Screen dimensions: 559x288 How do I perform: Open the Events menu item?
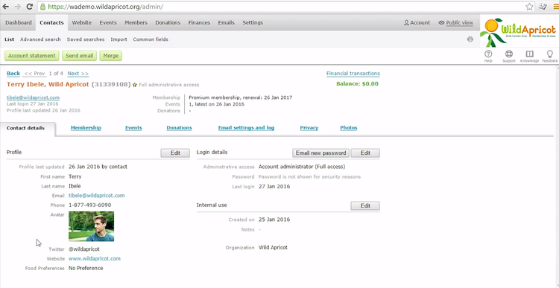(x=108, y=22)
